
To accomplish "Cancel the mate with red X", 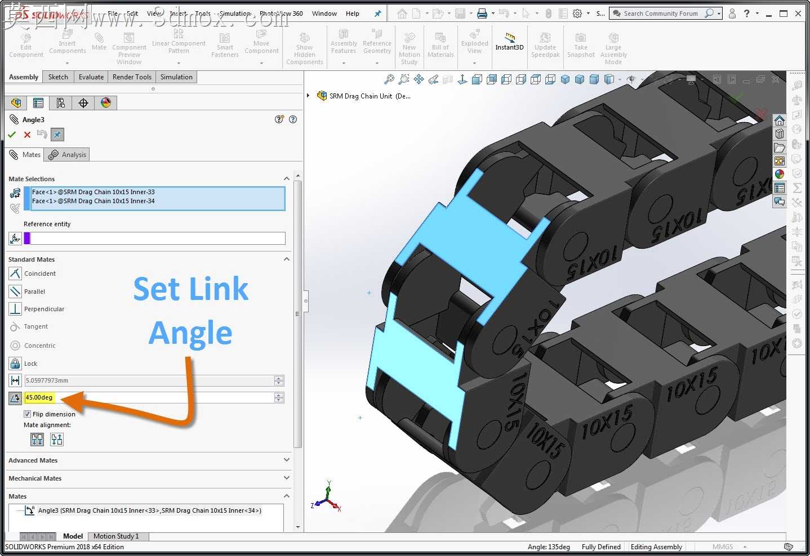I will coord(27,134).
